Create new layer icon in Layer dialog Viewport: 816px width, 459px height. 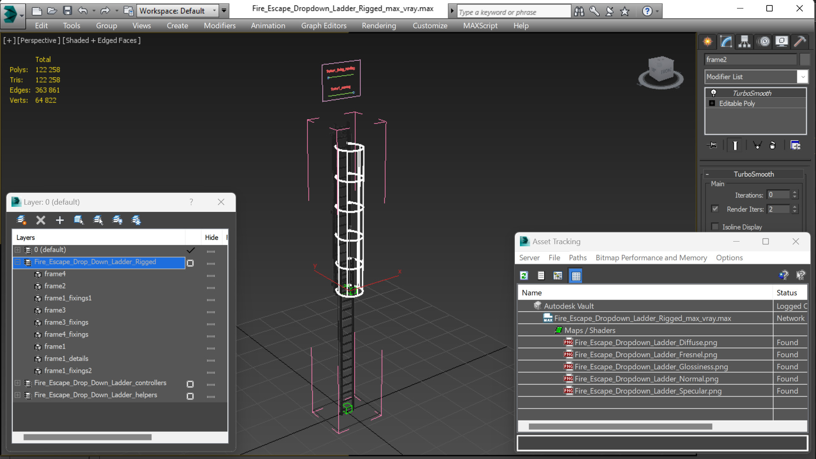click(x=21, y=220)
